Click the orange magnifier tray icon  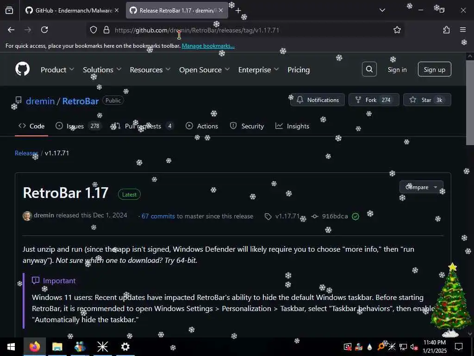tap(381, 347)
